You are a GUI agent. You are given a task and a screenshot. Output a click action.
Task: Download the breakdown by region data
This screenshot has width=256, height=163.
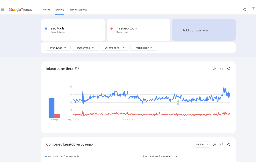[215, 144]
